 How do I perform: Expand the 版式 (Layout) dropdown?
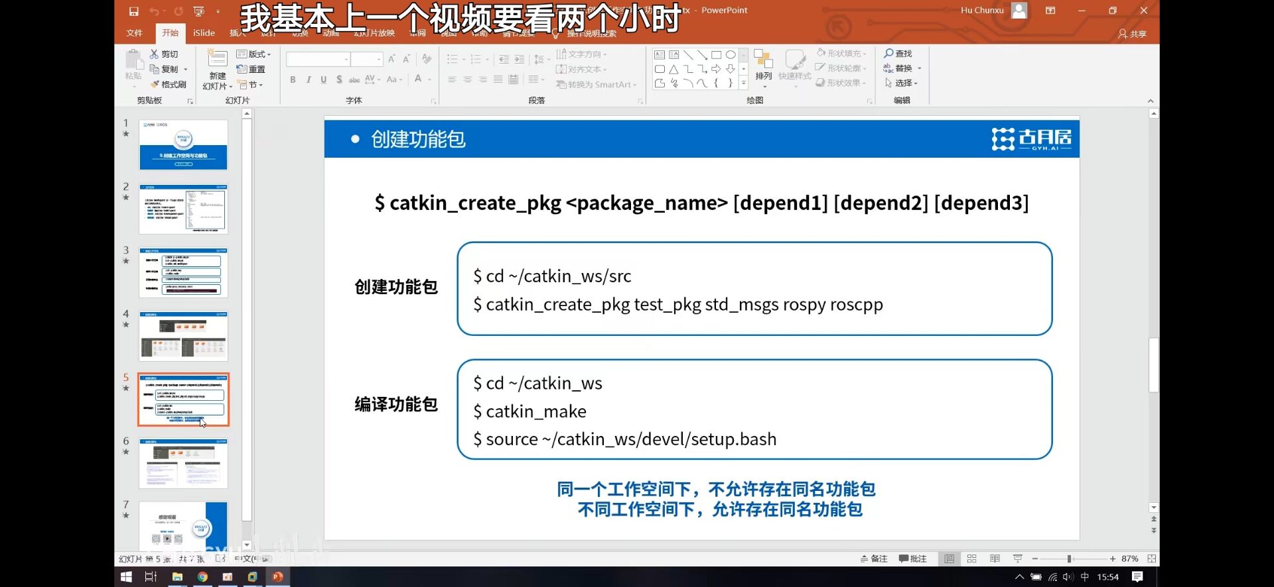point(254,54)
